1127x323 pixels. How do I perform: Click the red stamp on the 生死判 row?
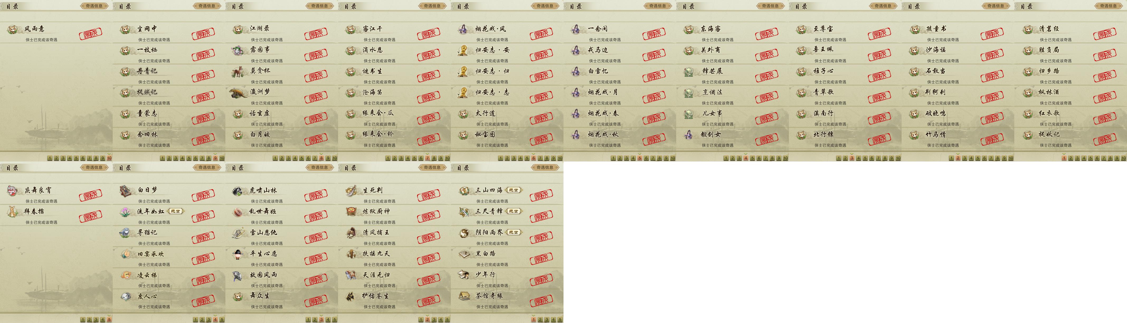[x=429, y=195]
